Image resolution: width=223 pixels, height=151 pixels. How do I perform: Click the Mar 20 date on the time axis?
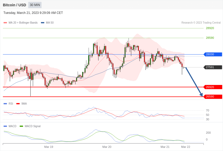[x=107, y=147]
